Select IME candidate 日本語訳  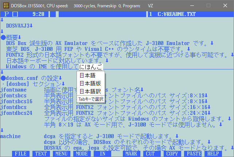tap(91, 91)
